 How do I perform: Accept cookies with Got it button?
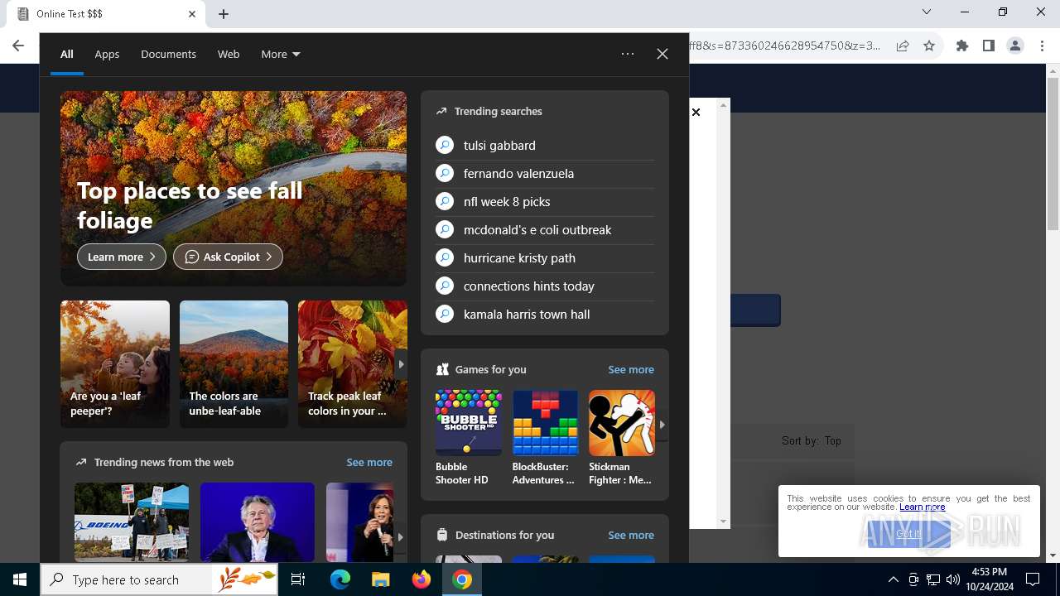point(908,534)
